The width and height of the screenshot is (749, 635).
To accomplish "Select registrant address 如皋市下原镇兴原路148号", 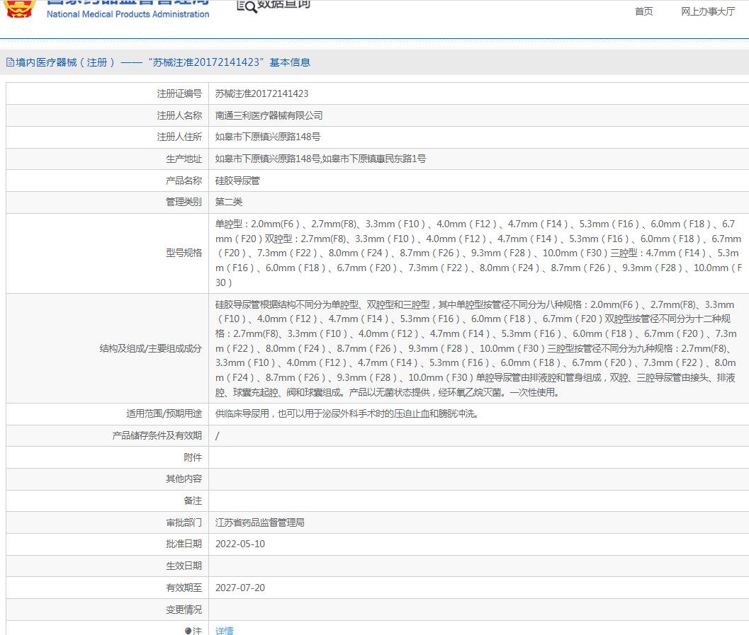I will tap(268, 137).
